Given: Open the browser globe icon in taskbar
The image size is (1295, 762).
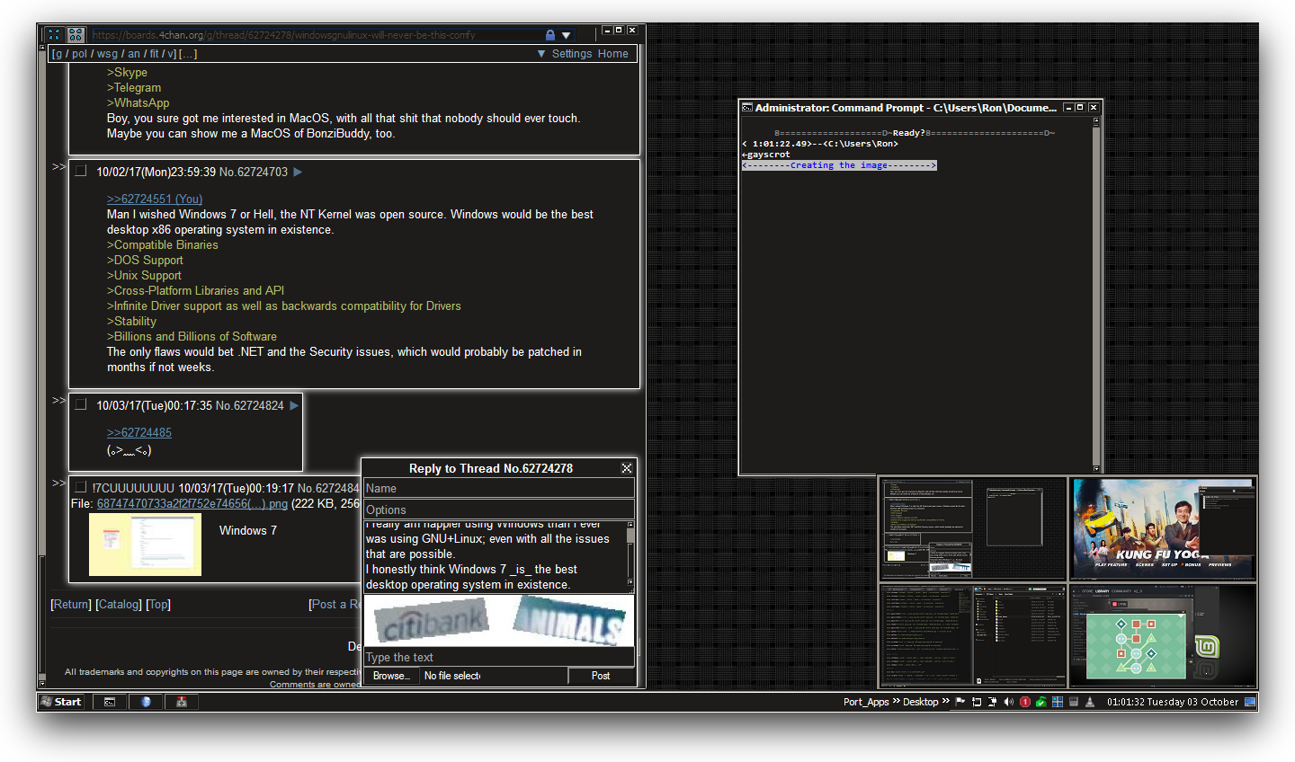Looking at the screenshot, I should pyautogui.click(x=146, y=702).
